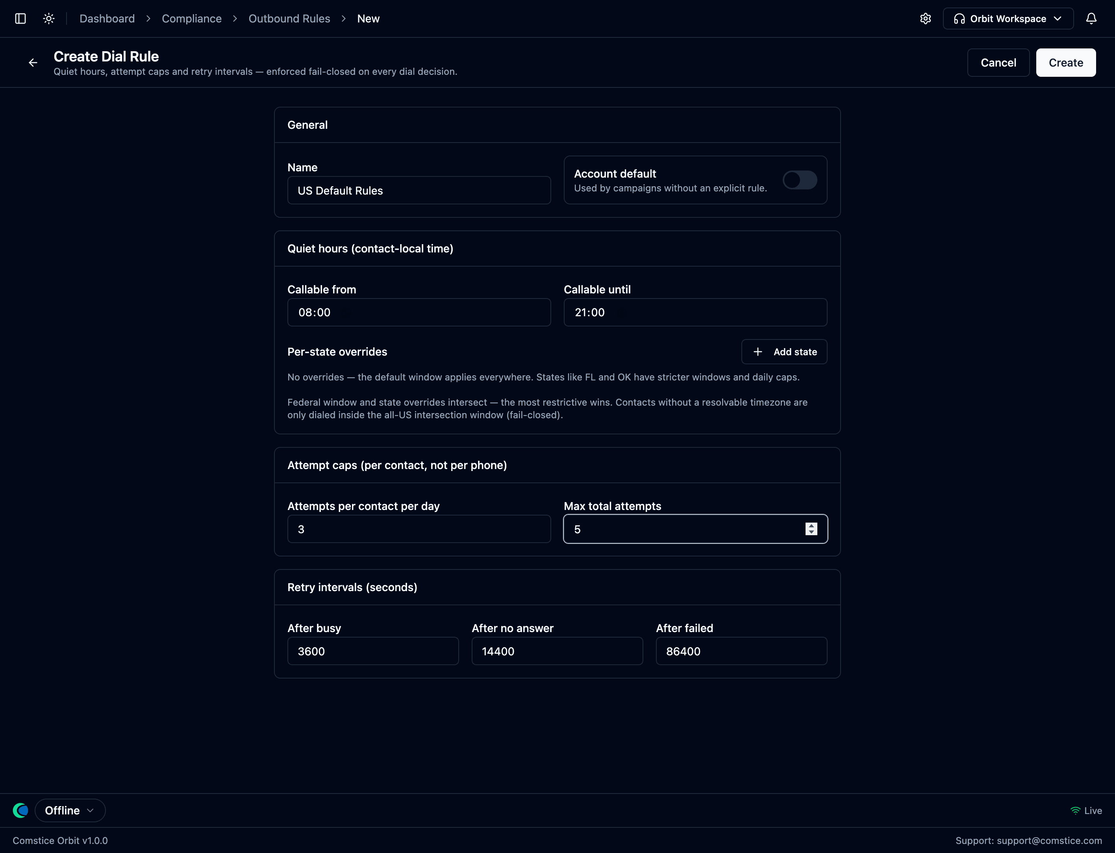Viewport: 1115px width, 853px height.
Task: Toggle the sidebar panel icon
Action: 20,19
